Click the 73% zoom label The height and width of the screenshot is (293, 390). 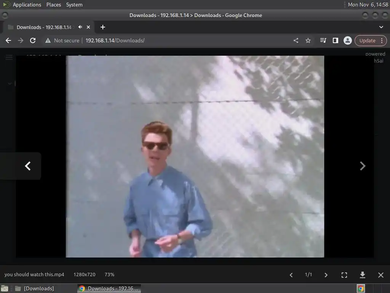click(x=109, y=275)
